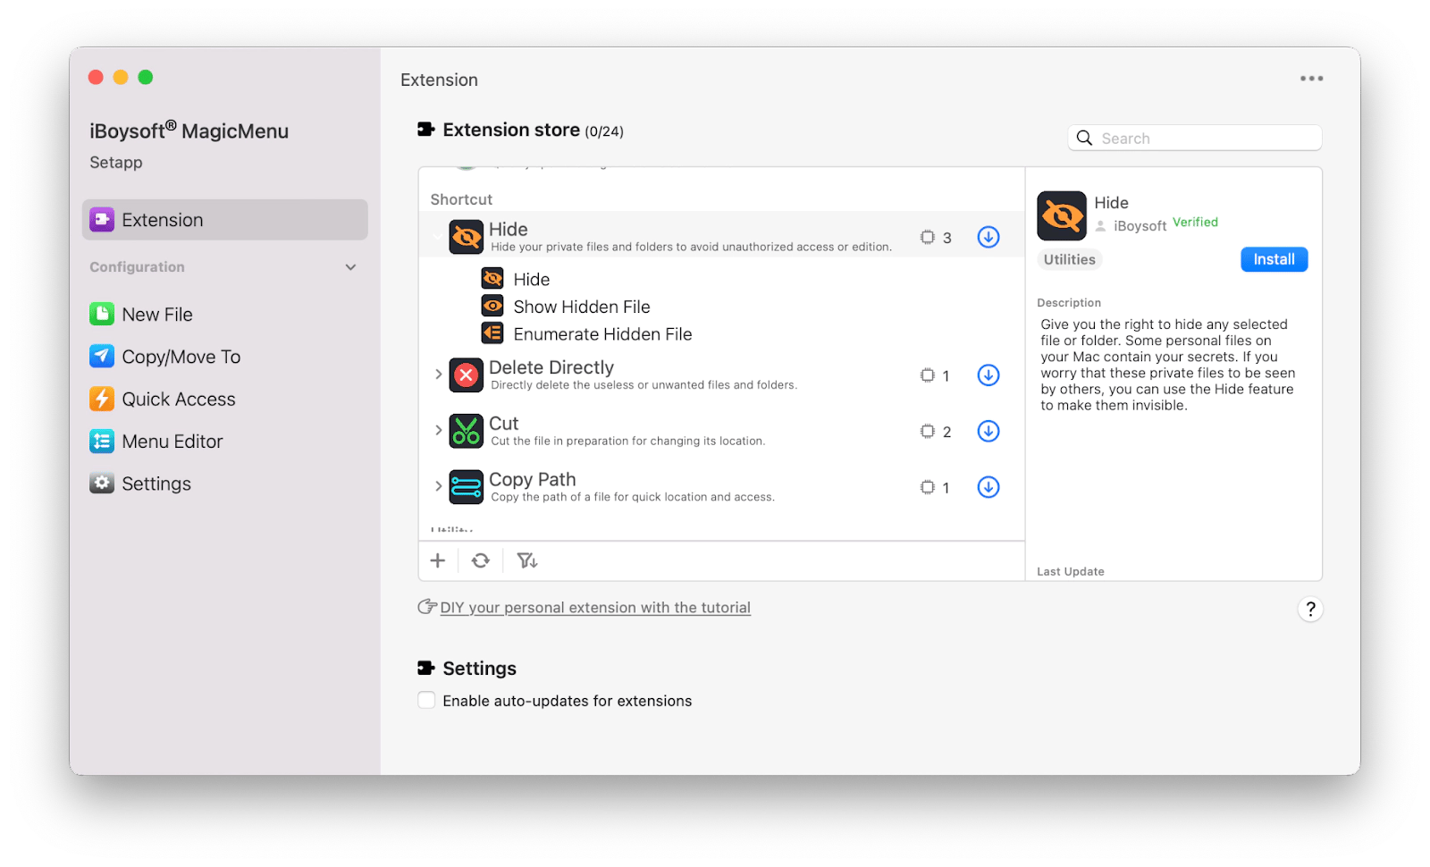This screenshot has height=867, width=1430.
Task: Click the search magnifier icon
Action: click(1084, 138)
